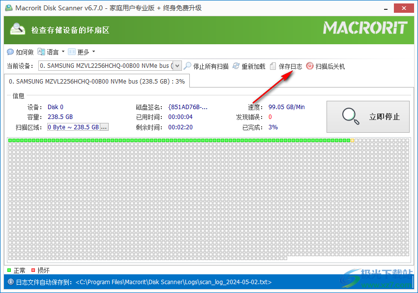Select the SAMSUNG NVMe scan tab
Image resolution: width=418 pixels, height=293 pixels.
[96, 81]
